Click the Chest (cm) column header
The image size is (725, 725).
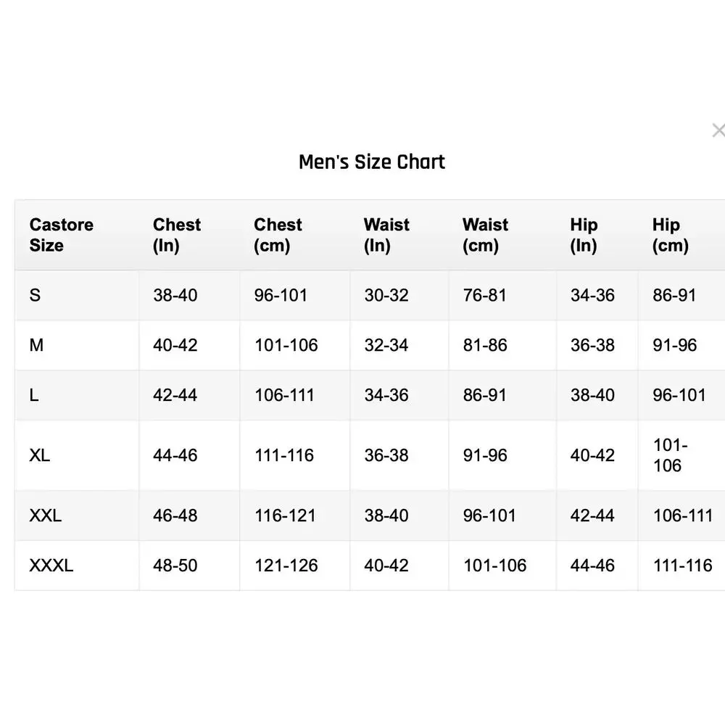pos(278,235)
